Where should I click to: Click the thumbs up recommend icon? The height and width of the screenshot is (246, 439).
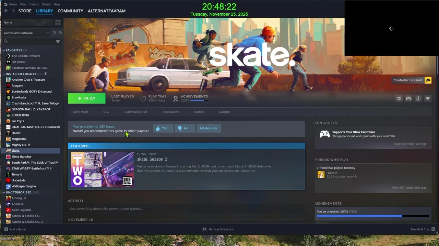click(158, 128)
